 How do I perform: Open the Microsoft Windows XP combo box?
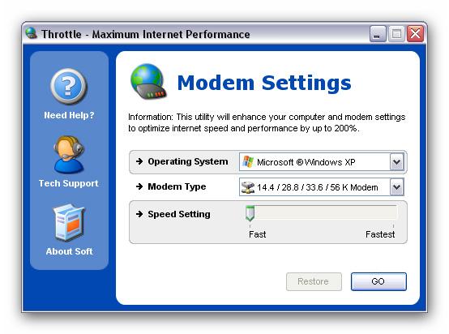tap(322, 162)
